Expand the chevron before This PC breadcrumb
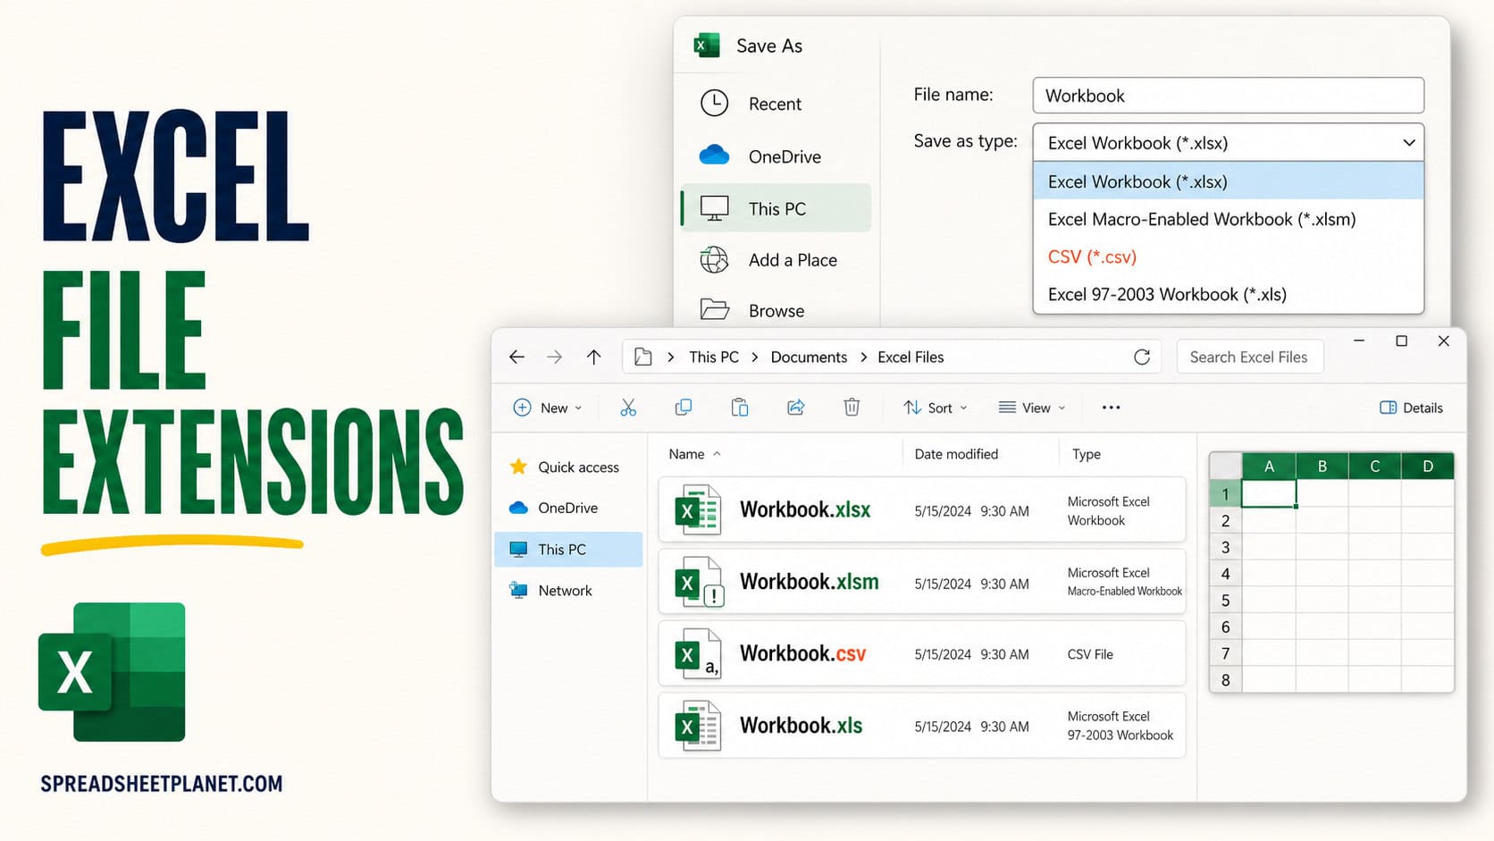 click(670, 357)
